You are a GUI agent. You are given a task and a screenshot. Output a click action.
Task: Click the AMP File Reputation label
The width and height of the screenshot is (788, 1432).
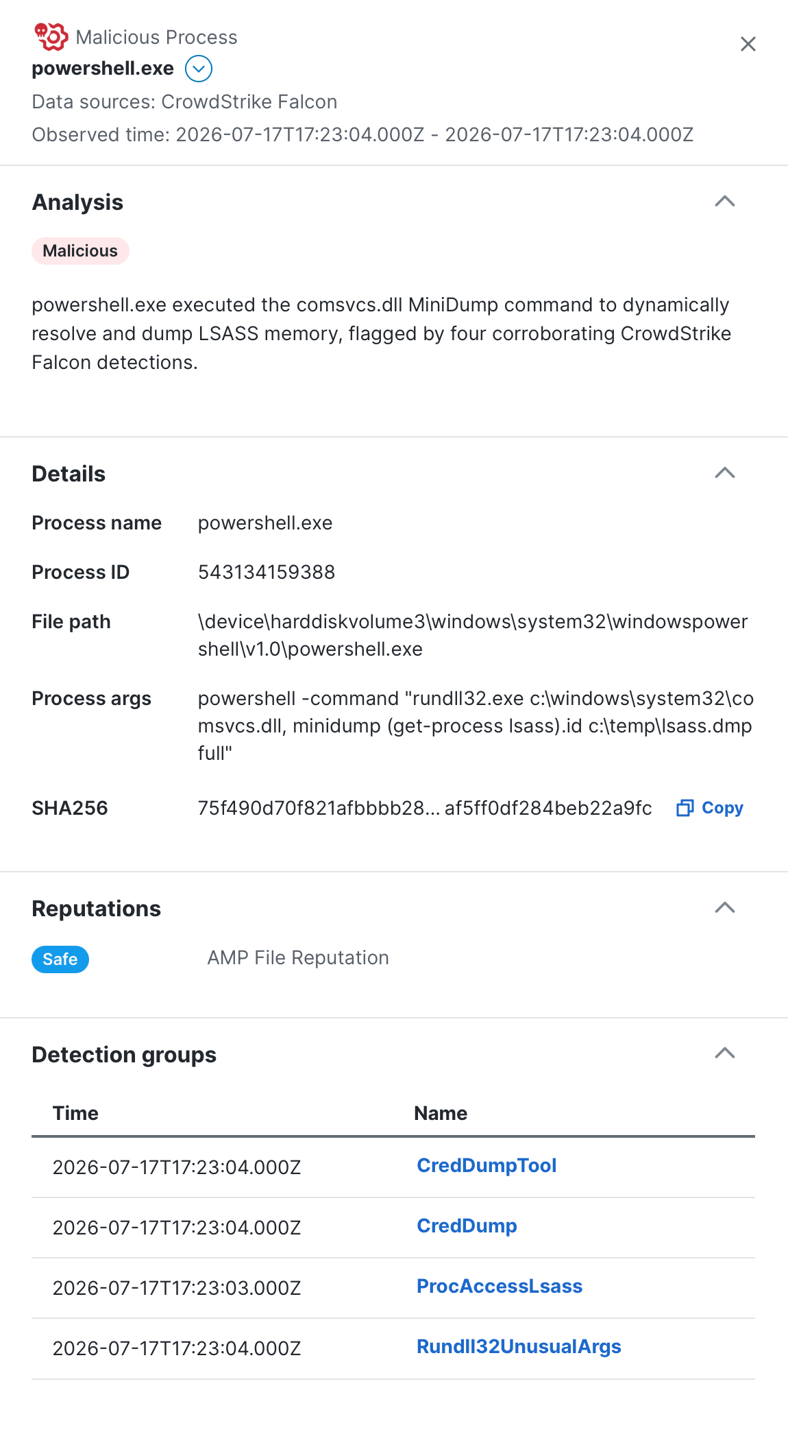[x=298, y=958]
